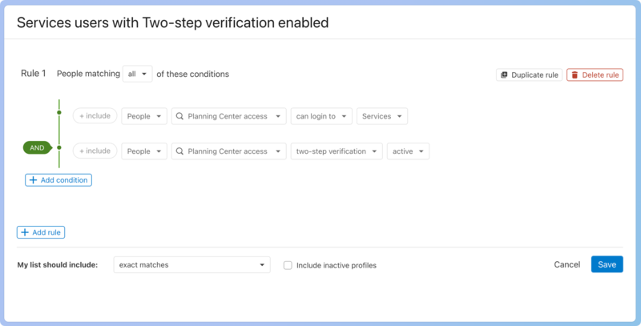The image size is (641, 326).
Task: Click the Duplicate rule button
Action: [529, 74]
